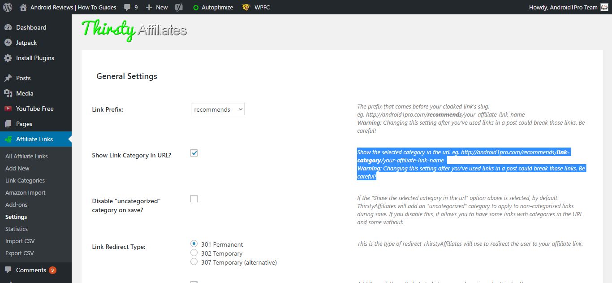Select 307 Temporary (alternative) redirect
The height and width of the screenshot is (283, 612).
[194, 261]
